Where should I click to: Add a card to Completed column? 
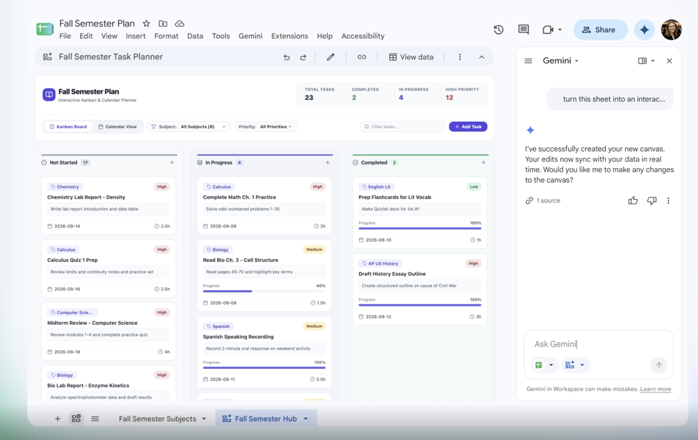click(483, 163)
